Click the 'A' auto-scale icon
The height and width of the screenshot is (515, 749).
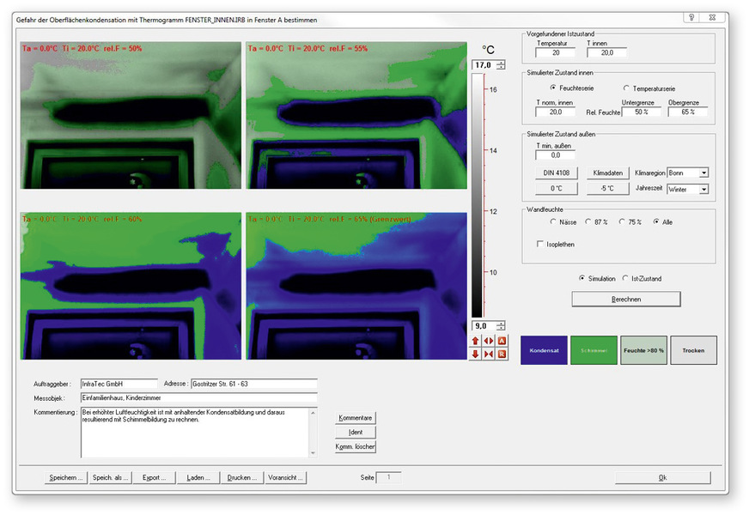[501, 341]
